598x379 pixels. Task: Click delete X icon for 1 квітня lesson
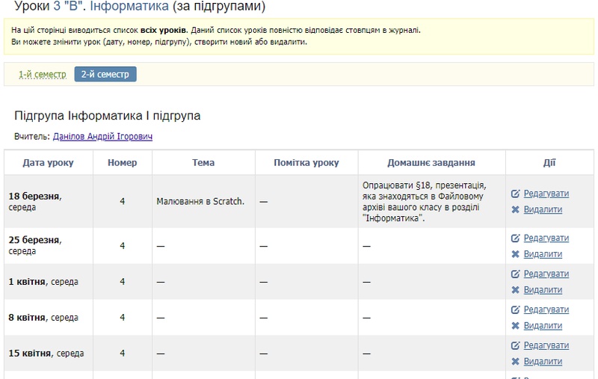point(515,290)
